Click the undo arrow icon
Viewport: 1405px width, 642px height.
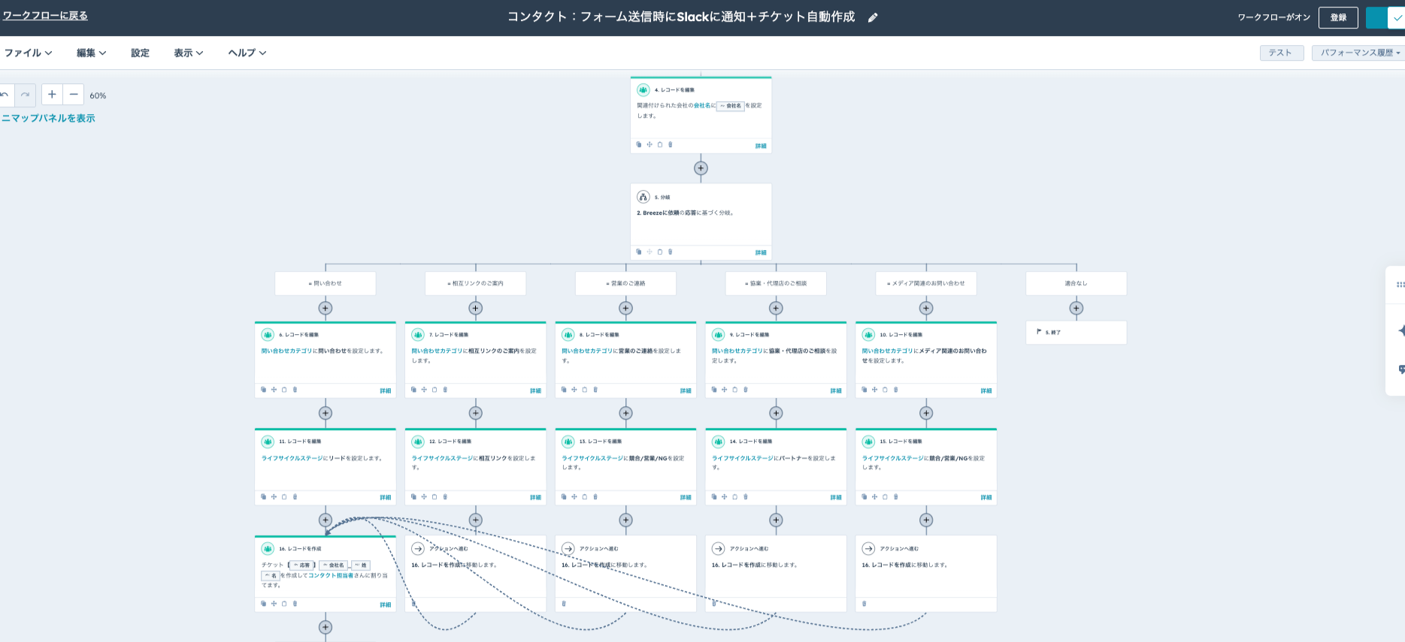(x=5, y=95)
